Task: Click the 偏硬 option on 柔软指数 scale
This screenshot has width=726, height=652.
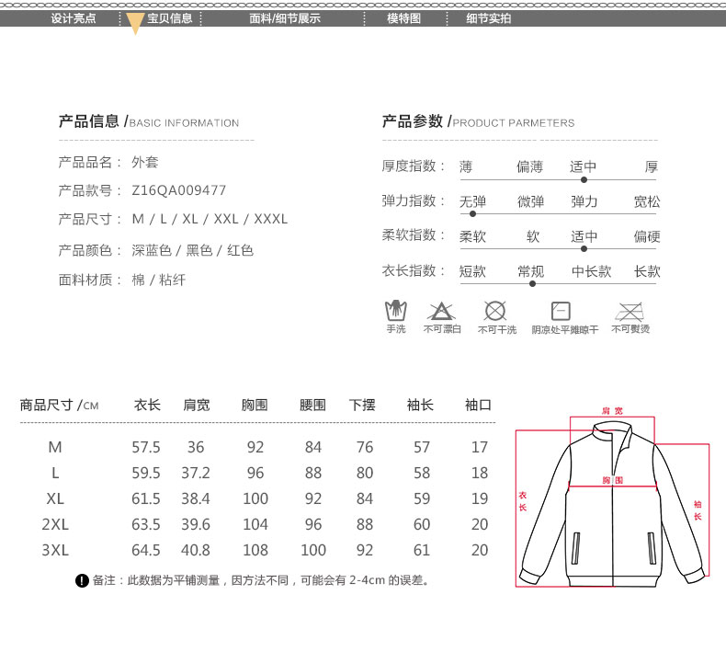Action: (x=647, y=236)
